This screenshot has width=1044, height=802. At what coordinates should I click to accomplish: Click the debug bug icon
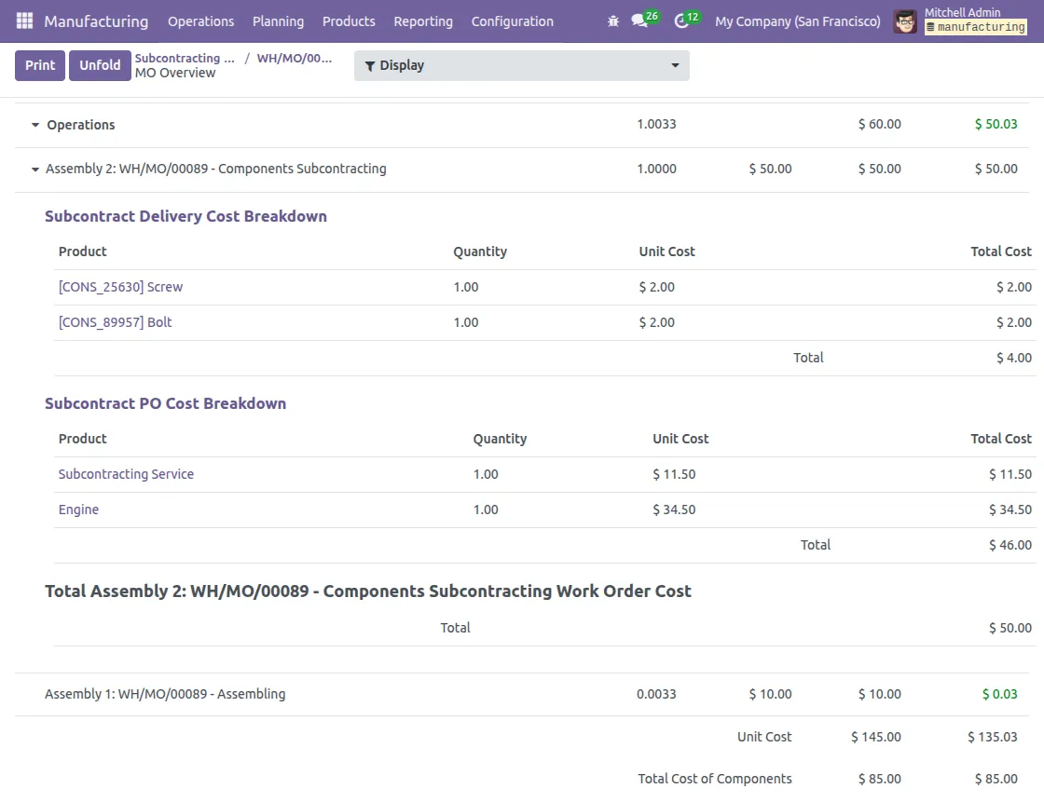[612, 20]
